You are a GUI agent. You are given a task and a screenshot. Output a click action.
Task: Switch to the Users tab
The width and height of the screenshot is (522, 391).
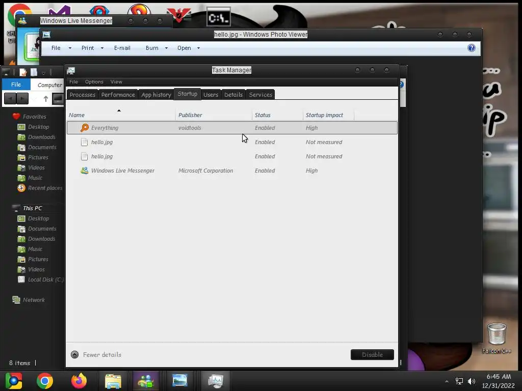point(211,95)
